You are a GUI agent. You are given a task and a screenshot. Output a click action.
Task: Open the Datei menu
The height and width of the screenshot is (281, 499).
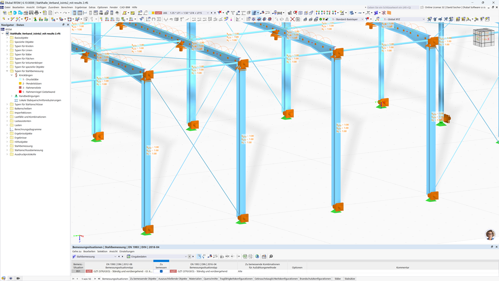pos(7,7)
